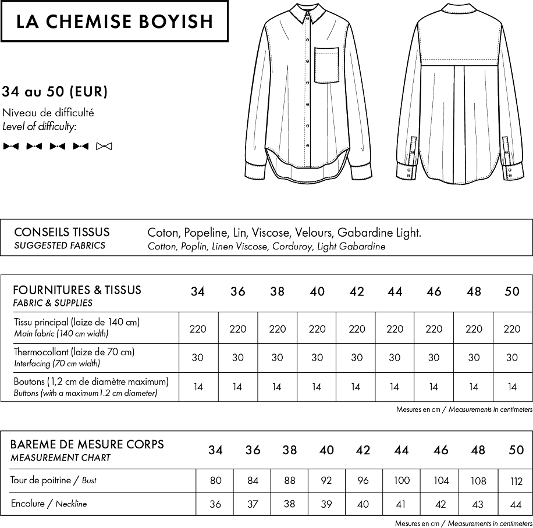Click the fourth bow tie difficulty icon

80,145
